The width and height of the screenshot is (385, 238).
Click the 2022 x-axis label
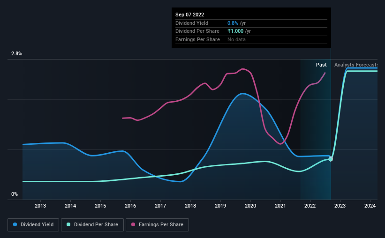click(x=310, y=206)
